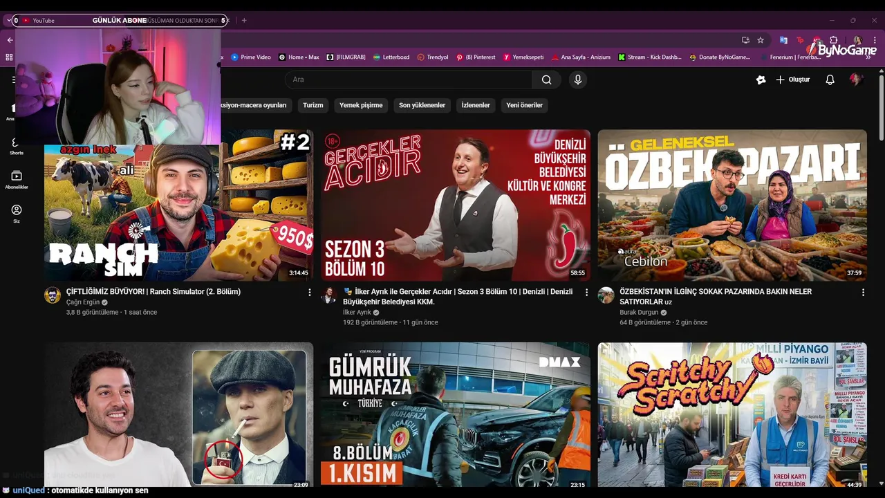The width and height of the screenshot is (885, 498).
Task: Click the install/cast icon in address bar
Action: coord(745,40)
